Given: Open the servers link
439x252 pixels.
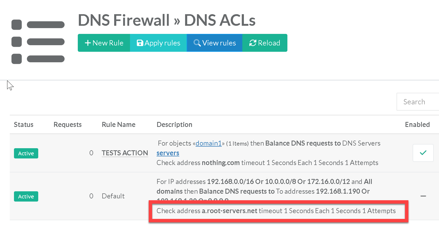Looking at the screenshot, I should pyautogui.click(x=168, y=153).
